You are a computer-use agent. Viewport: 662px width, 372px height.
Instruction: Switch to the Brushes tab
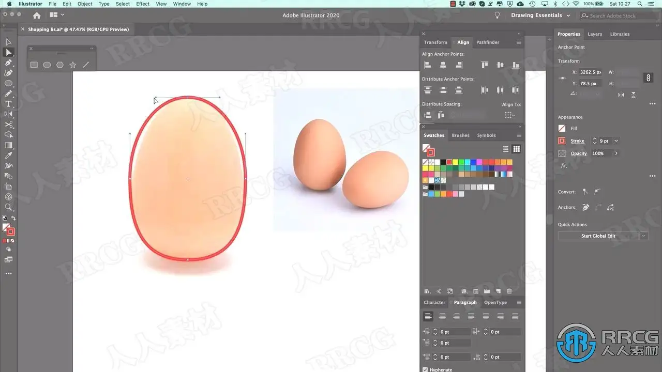point(460,135)
